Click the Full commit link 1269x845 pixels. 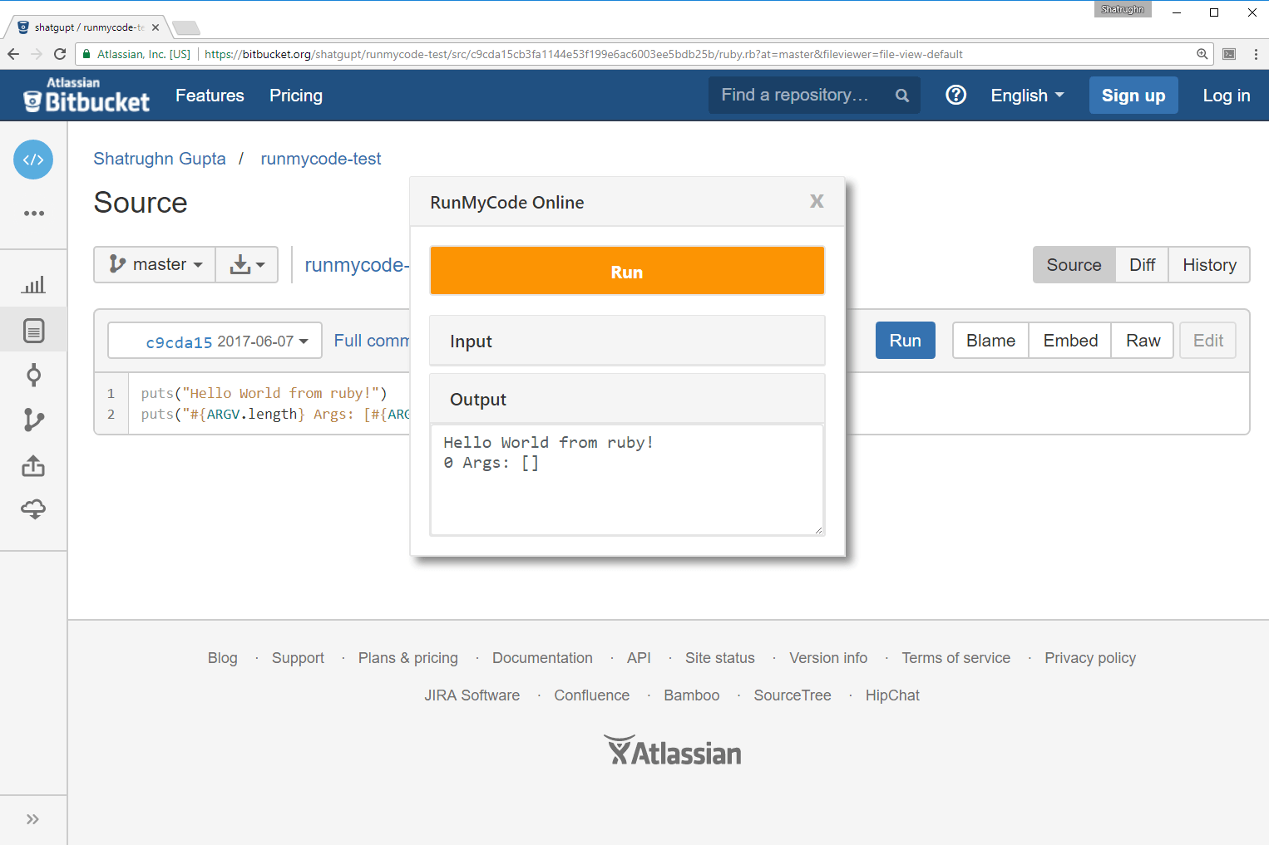tap(372, 341)
